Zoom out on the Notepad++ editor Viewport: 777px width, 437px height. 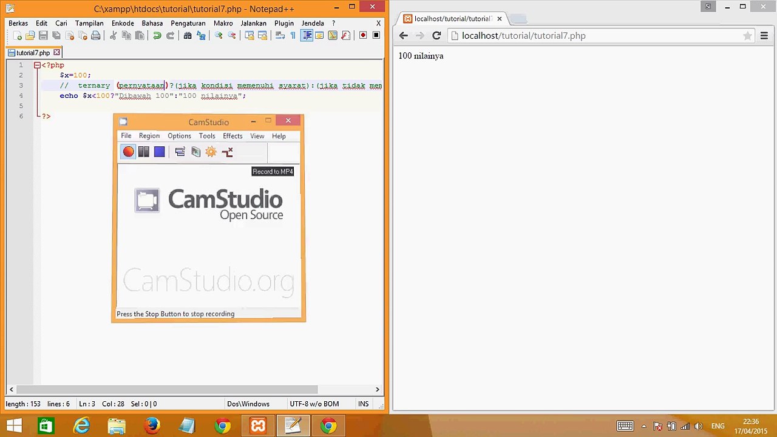click(x=232, y=36)
